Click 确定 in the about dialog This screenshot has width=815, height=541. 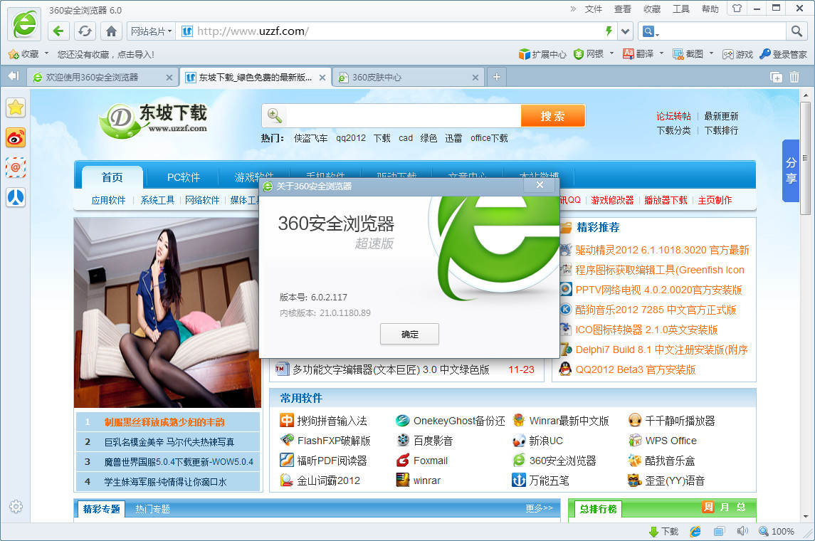[x=409, y=334]
